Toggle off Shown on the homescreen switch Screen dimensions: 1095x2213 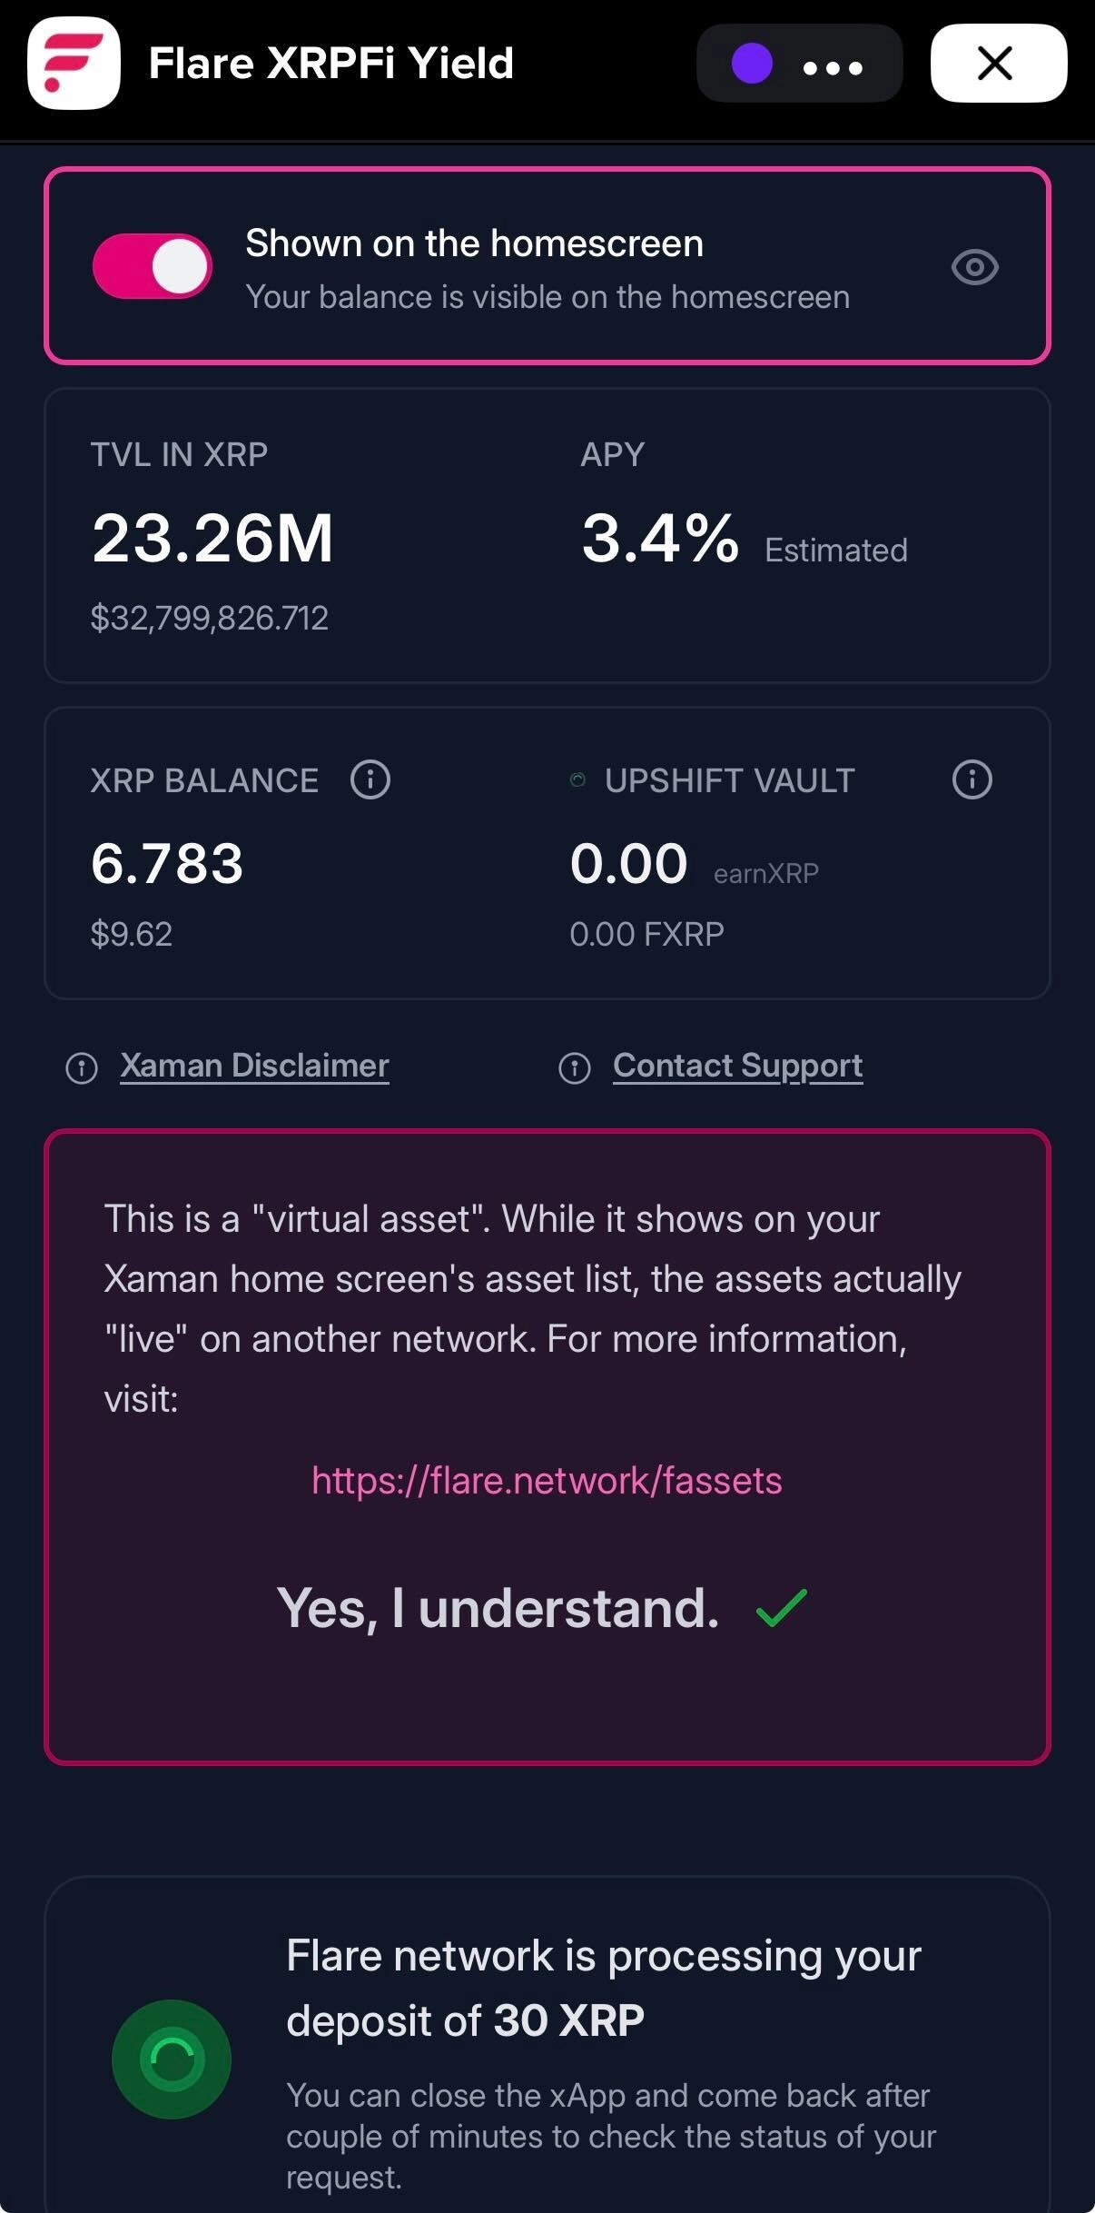[153, 266]
